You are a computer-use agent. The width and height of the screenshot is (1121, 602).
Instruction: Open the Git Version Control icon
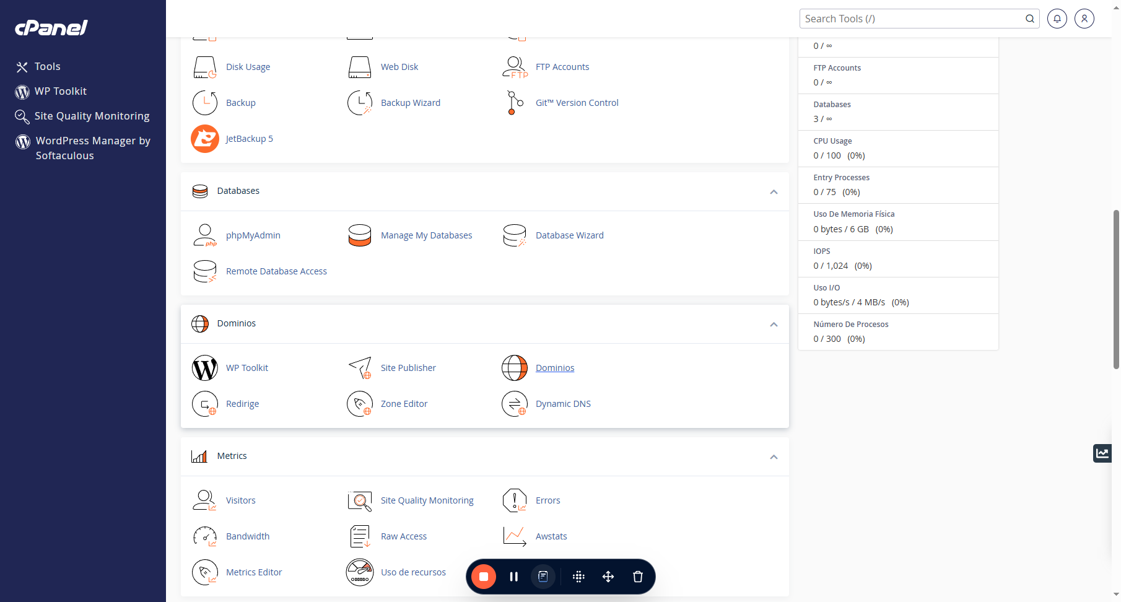[x=515, y=103]
